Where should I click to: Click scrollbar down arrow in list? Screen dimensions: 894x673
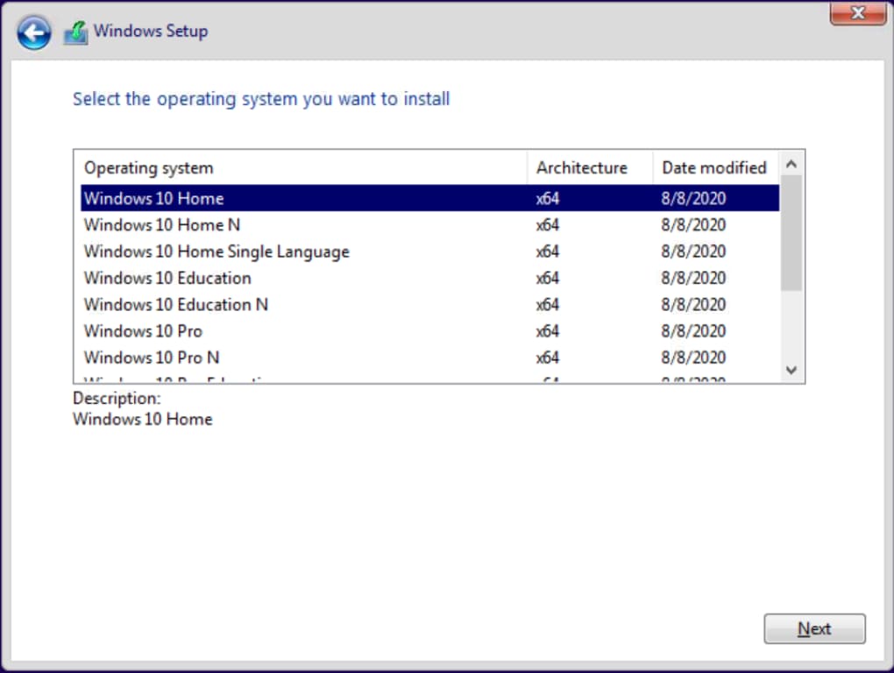point(791,371)
